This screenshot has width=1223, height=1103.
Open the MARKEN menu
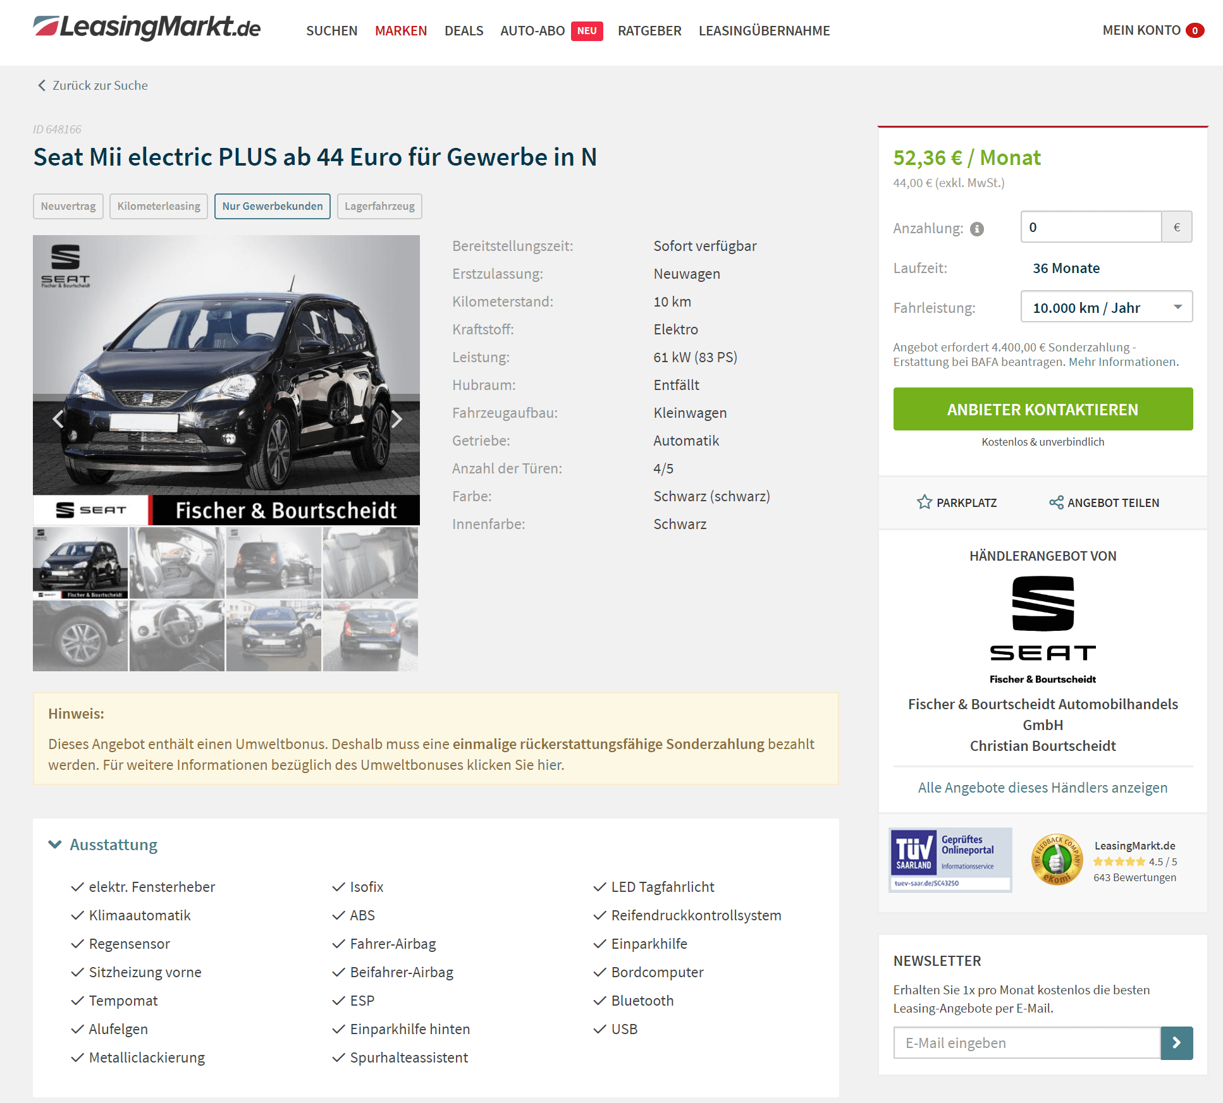coord(401,30)
